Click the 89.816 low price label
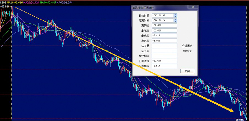Viewport: 249px width, 121px height. (240, 120)
